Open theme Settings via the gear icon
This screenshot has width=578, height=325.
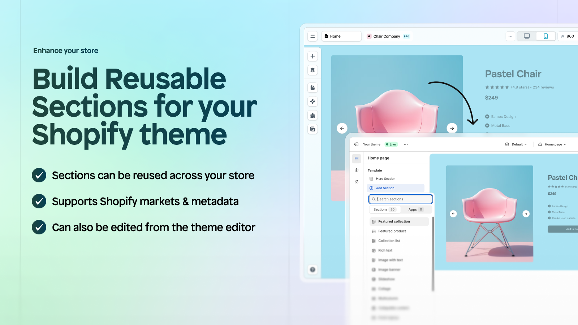[356, 170]
